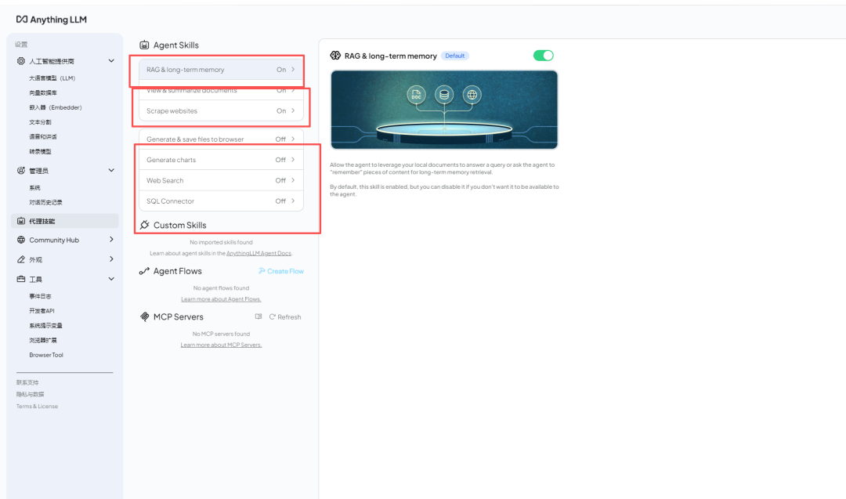Open 对话历史记录 page
The height and width of the screenshot is (499, 846).
45,202
